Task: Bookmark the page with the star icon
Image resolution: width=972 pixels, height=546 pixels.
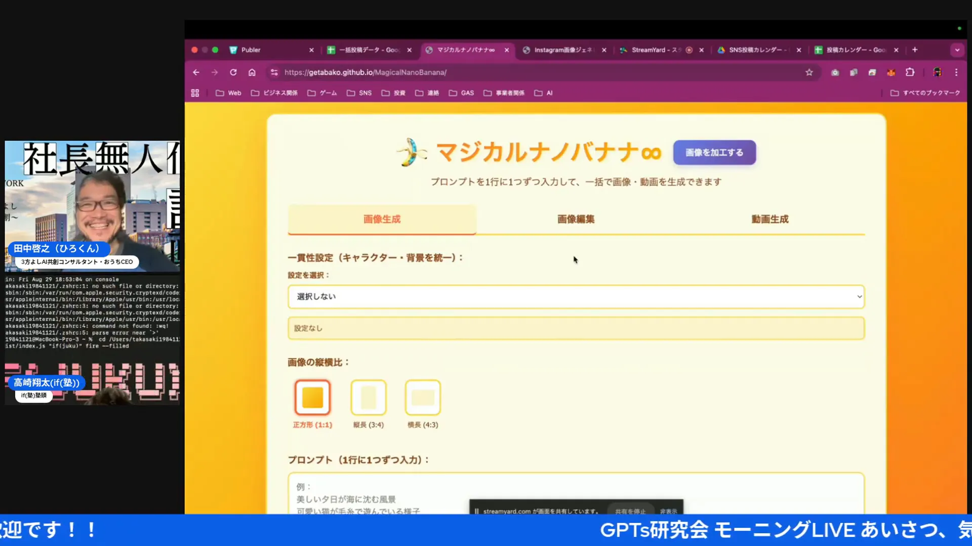Action: (809, 72)
